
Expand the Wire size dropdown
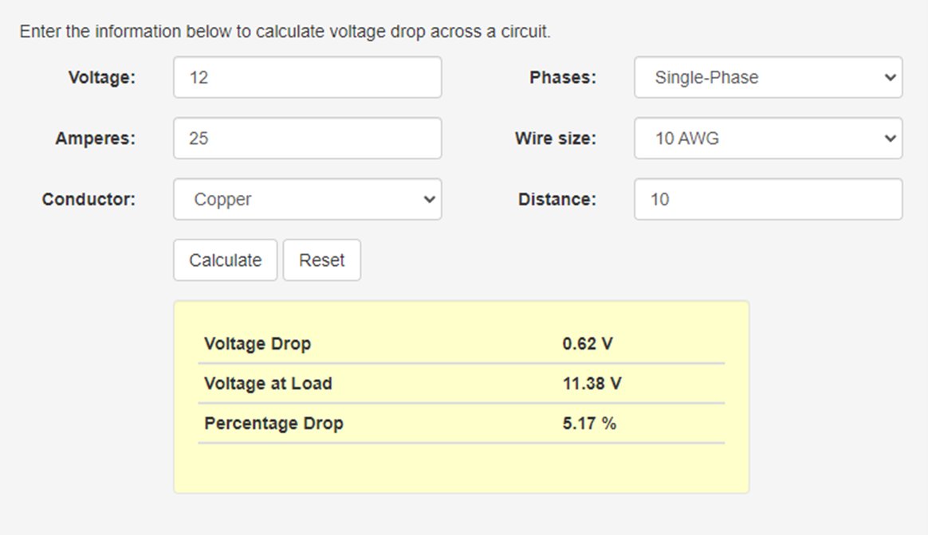point(768,139)
